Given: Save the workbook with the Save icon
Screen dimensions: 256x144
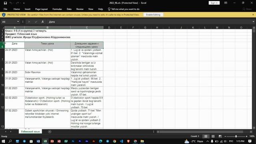Looking at the screenshot, I should click(x=5, y=3).
